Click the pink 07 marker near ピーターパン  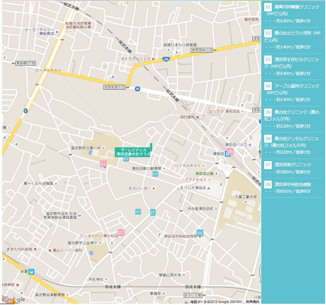[x=121, y=232]
